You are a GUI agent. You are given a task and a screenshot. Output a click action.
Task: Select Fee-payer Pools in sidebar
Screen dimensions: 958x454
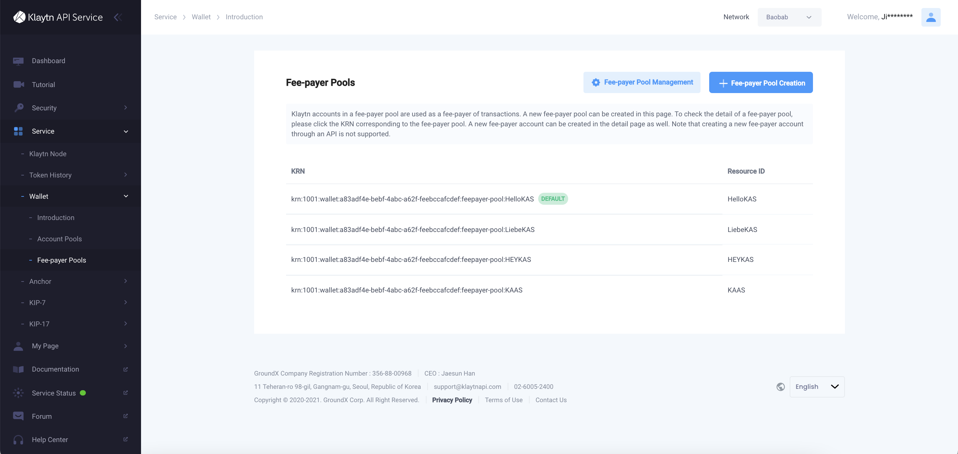[x=62, y=260]
